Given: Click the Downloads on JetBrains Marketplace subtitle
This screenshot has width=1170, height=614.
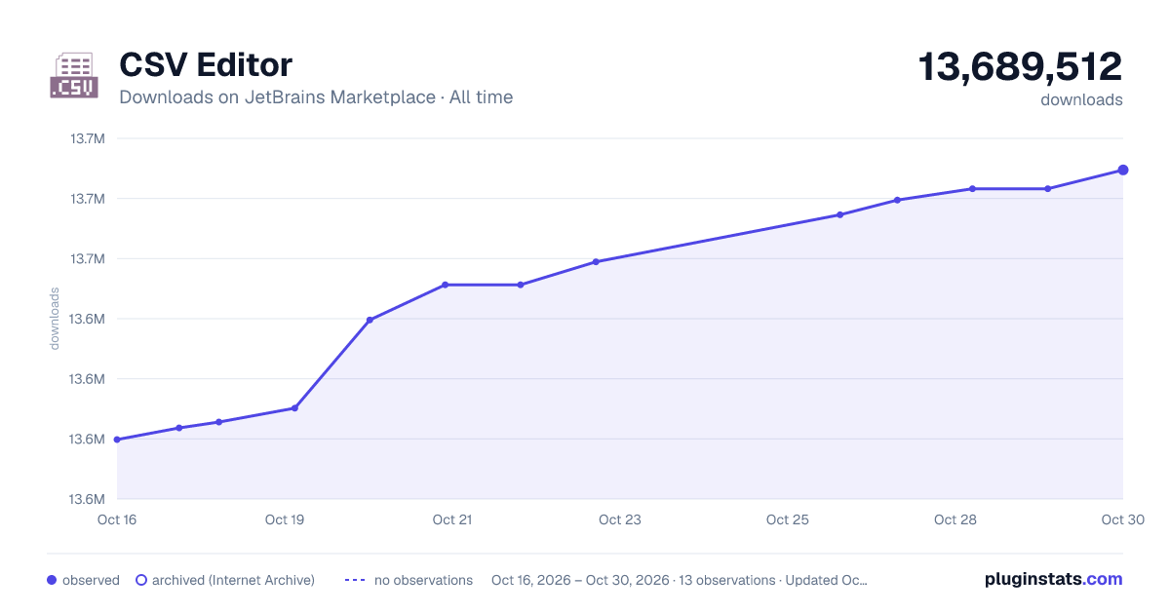Looking at the screenshot, I should click(x=316, y=97).
